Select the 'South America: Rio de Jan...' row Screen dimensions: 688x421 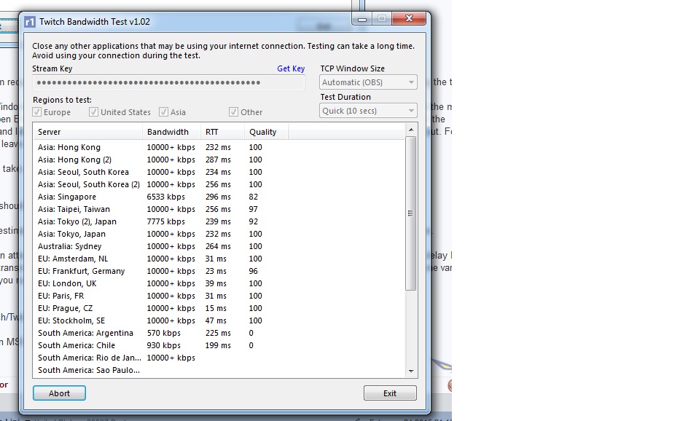(x=219, y=358)
